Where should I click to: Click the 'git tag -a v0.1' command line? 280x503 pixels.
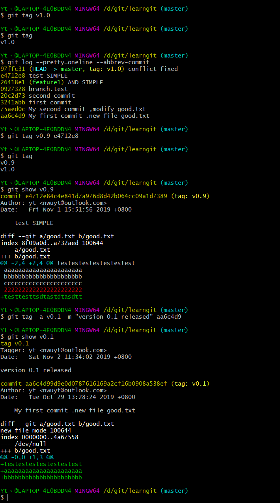point(95,317)
